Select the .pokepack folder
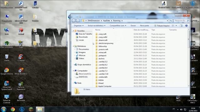This screenshot has width=200, height=112. click(102, 55)
